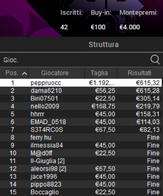
Task: Click on nello2009 in fourth place
Action: click(81, 106)
